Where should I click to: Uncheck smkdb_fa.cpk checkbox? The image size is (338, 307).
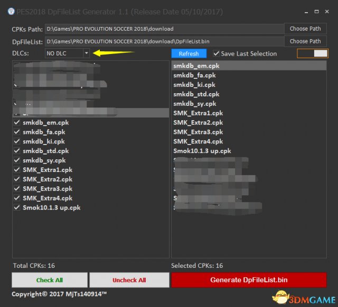click(x=17, y=132)
